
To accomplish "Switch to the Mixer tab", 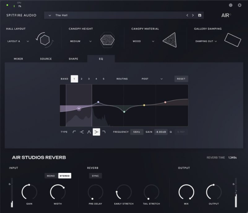I will pyautogui.click(x=18, y=59).
